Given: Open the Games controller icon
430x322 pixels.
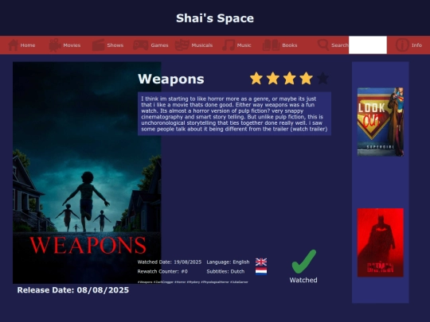Looking at the screenshot, I should (141, 45).
